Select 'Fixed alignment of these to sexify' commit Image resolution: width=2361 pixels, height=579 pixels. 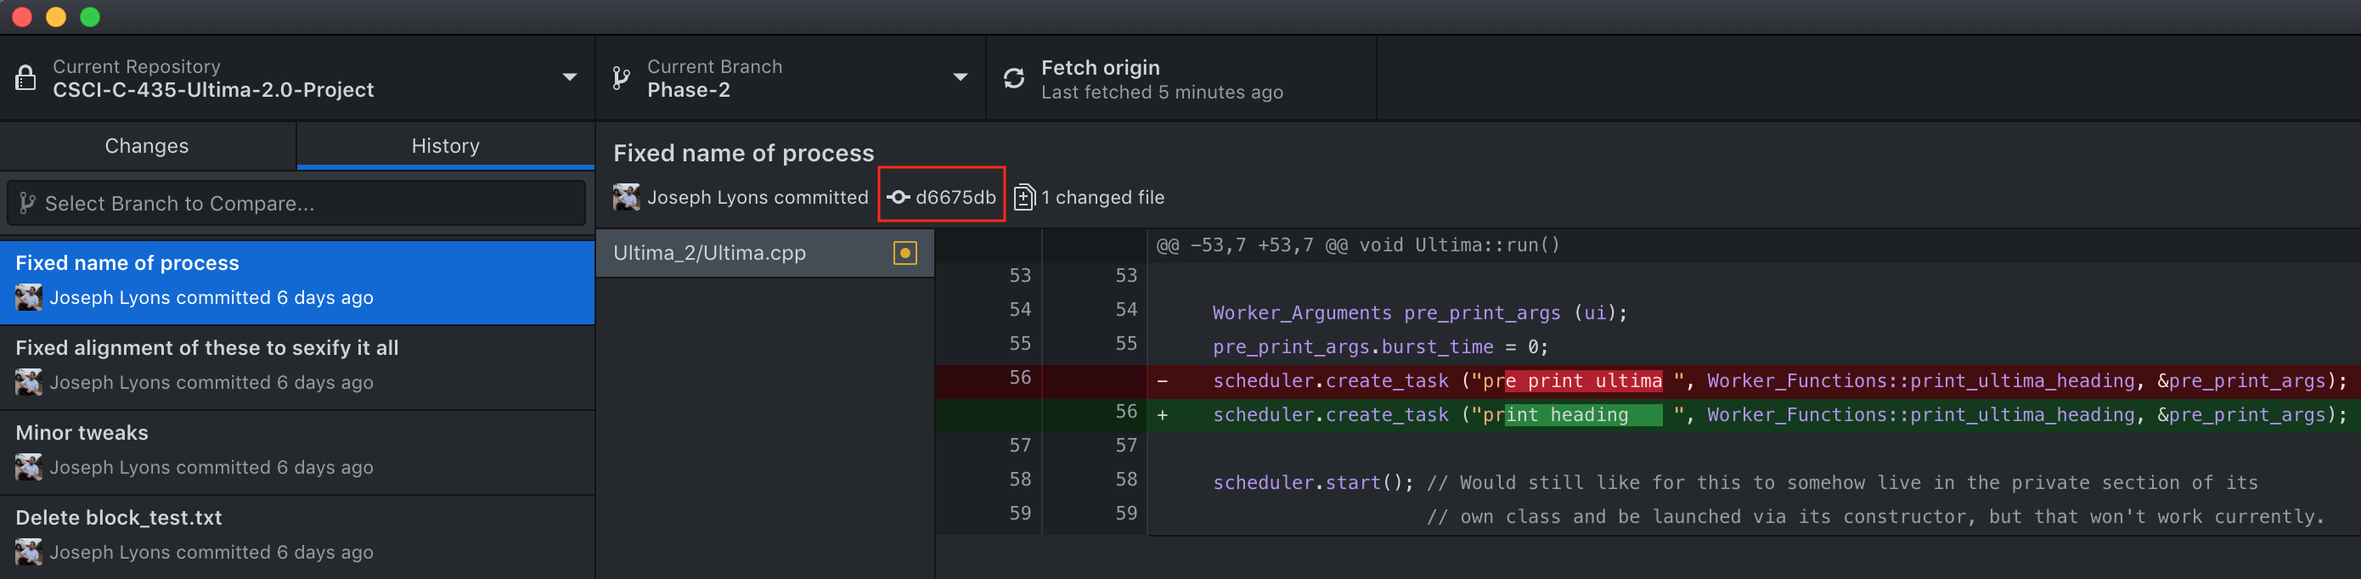(297, 366)
